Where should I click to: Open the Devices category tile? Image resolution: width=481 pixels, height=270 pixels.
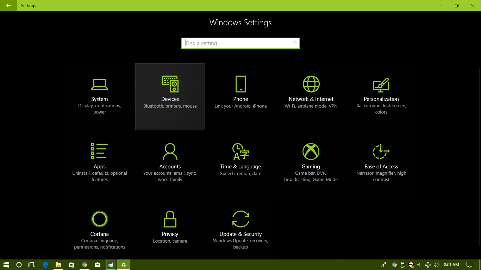(170, 97)
